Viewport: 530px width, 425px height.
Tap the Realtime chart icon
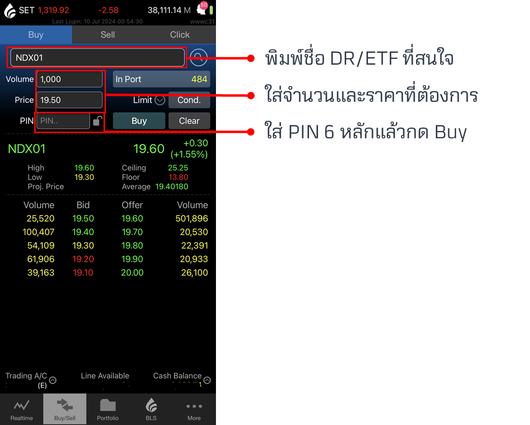(21, 406)
